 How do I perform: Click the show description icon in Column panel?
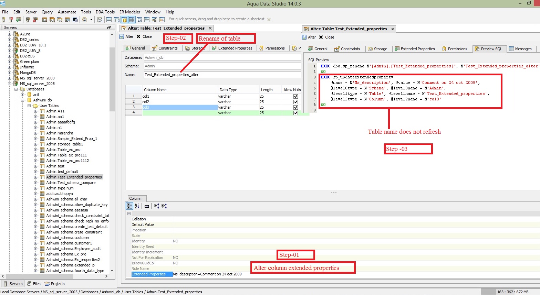[147, 206]
